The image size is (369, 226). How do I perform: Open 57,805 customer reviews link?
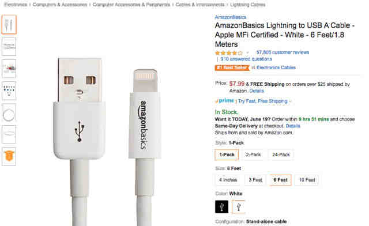pos(283,52)
